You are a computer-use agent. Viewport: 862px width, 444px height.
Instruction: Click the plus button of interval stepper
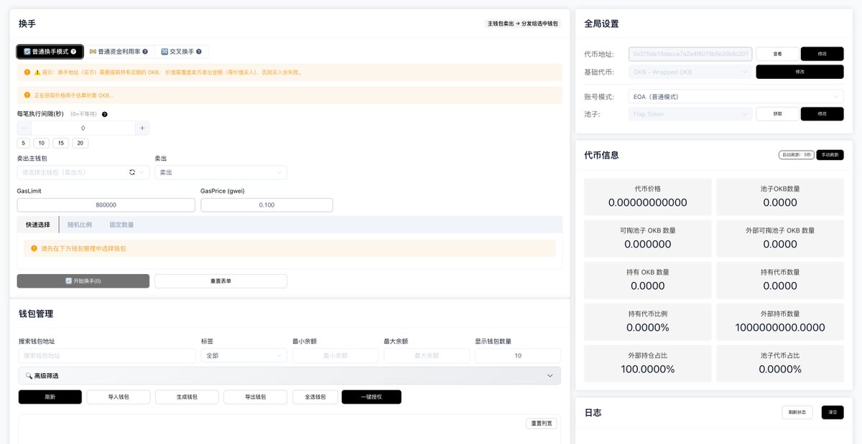tap(142, 128)
